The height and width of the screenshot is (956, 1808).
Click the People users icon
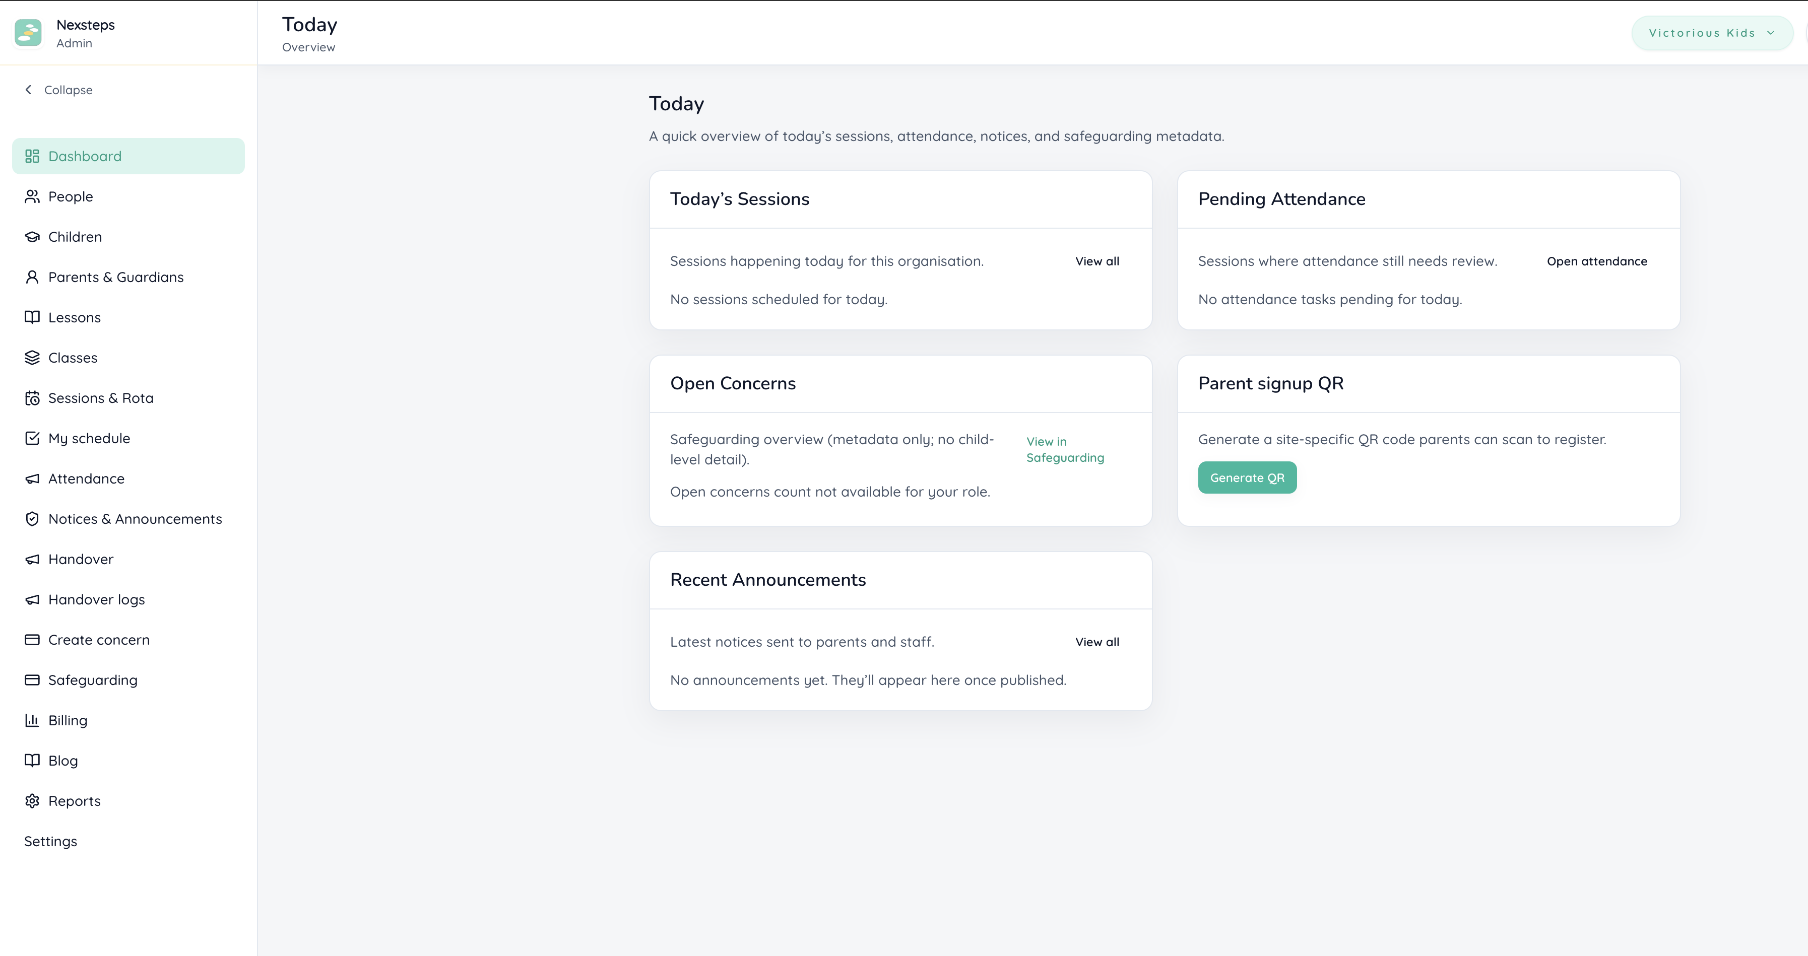[32, 196]
